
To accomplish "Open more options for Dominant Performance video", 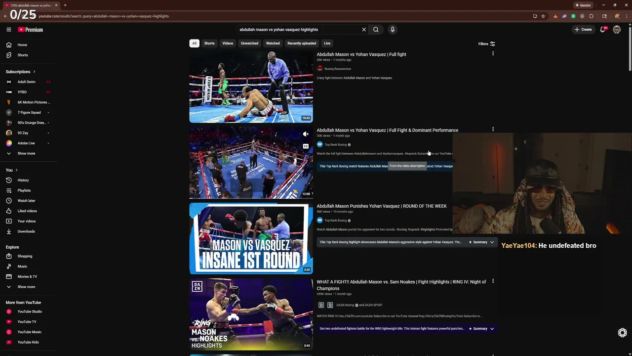I will coord(493,130).
